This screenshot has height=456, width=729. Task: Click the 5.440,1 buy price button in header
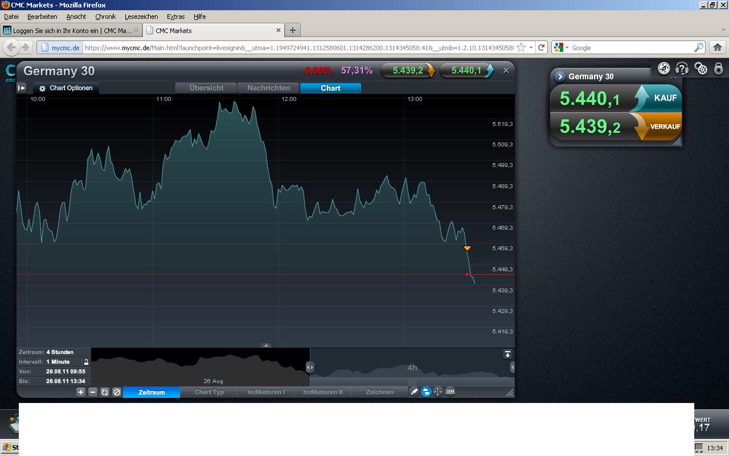coord(466,71)
